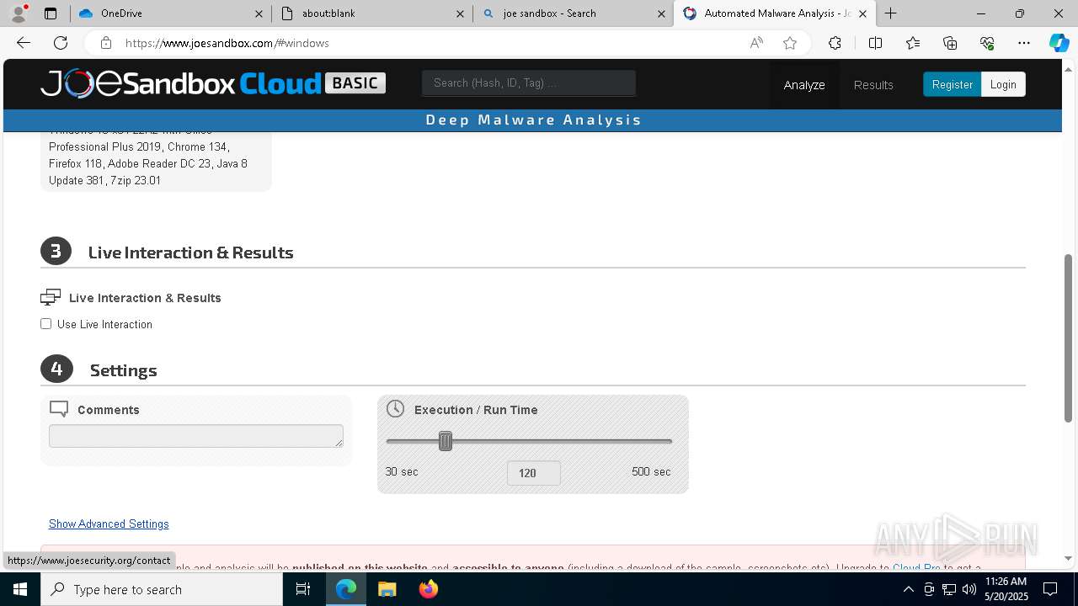The image size is (1078, 606).
Task: Switch to joe sandbox - Search tab
Action: coord(574,13)
